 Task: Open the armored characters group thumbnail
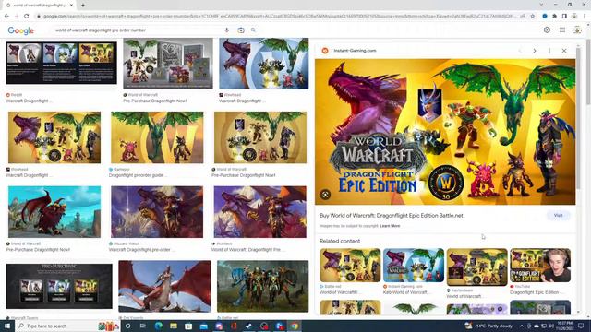[x=262, y=286]
